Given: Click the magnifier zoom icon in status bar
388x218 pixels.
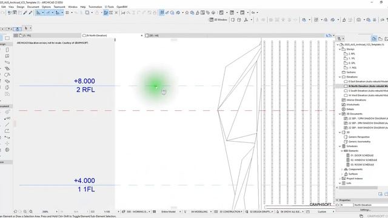Looking at the screenshot, I should click(31, 211).
